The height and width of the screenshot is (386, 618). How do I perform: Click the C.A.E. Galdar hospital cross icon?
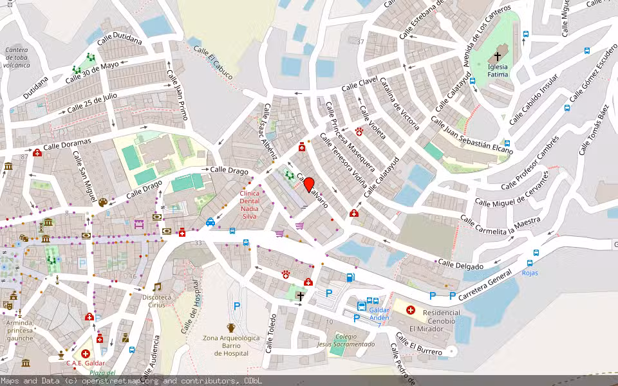86,353
